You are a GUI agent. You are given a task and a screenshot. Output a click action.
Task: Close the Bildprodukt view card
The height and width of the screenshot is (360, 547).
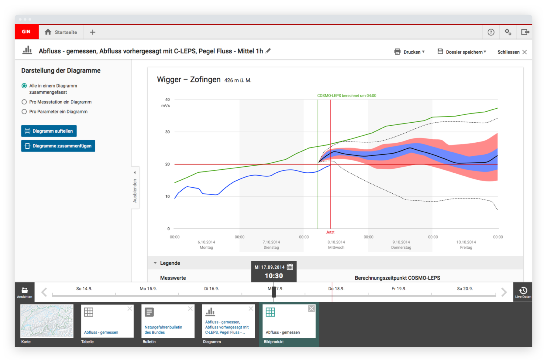311,308
